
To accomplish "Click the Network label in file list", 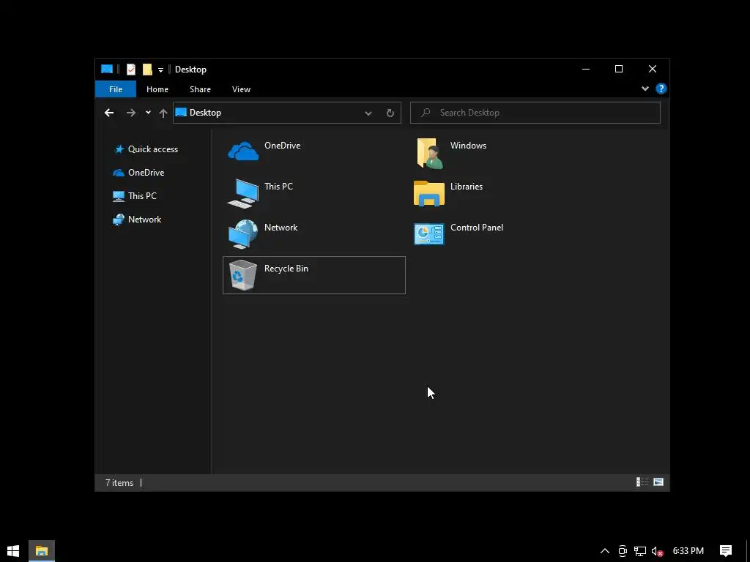I will [281, 228].
